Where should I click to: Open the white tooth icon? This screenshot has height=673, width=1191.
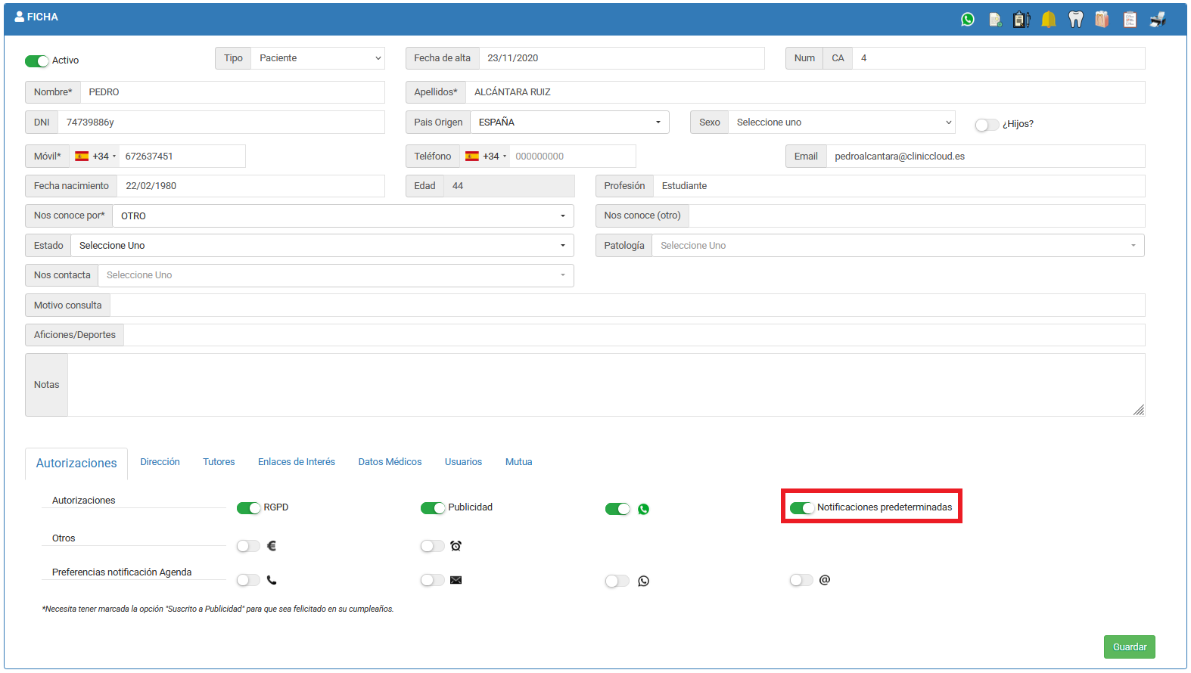pos(1075,20)
